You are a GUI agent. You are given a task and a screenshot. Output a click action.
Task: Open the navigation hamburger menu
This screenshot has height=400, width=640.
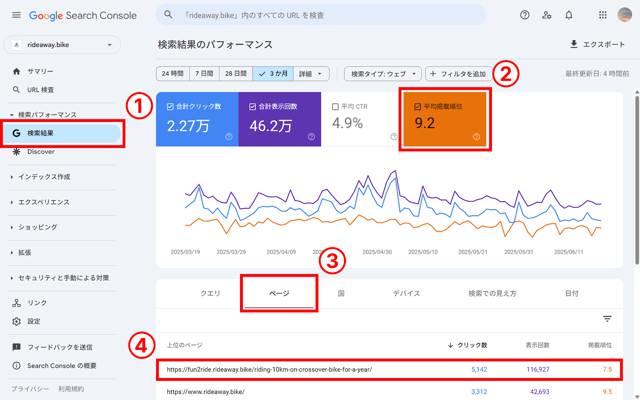click(16, 15)
